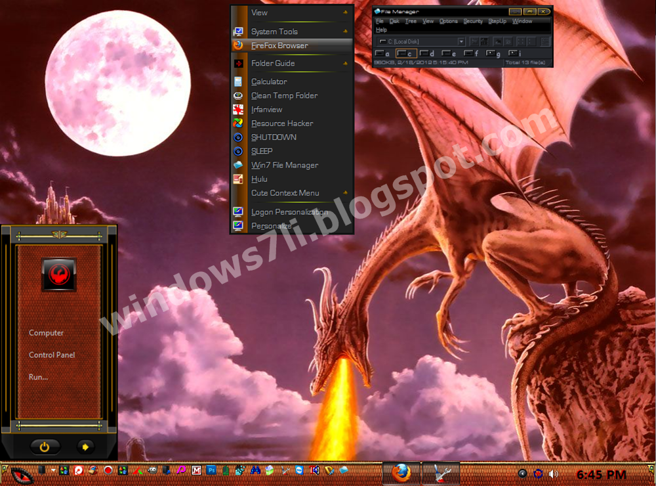Select drive a in File Manager
Viewport: 656px width, 486px height.
[x=382, y=53]
